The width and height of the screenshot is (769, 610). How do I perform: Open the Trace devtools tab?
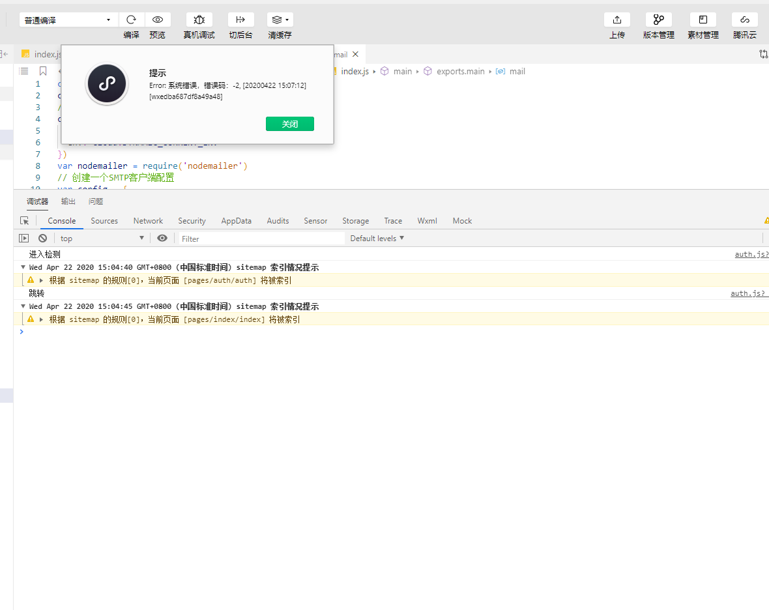(x=393, y=221)
